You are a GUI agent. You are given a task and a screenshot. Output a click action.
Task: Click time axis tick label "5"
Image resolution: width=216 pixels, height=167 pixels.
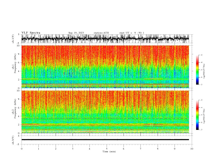[107, 149]
